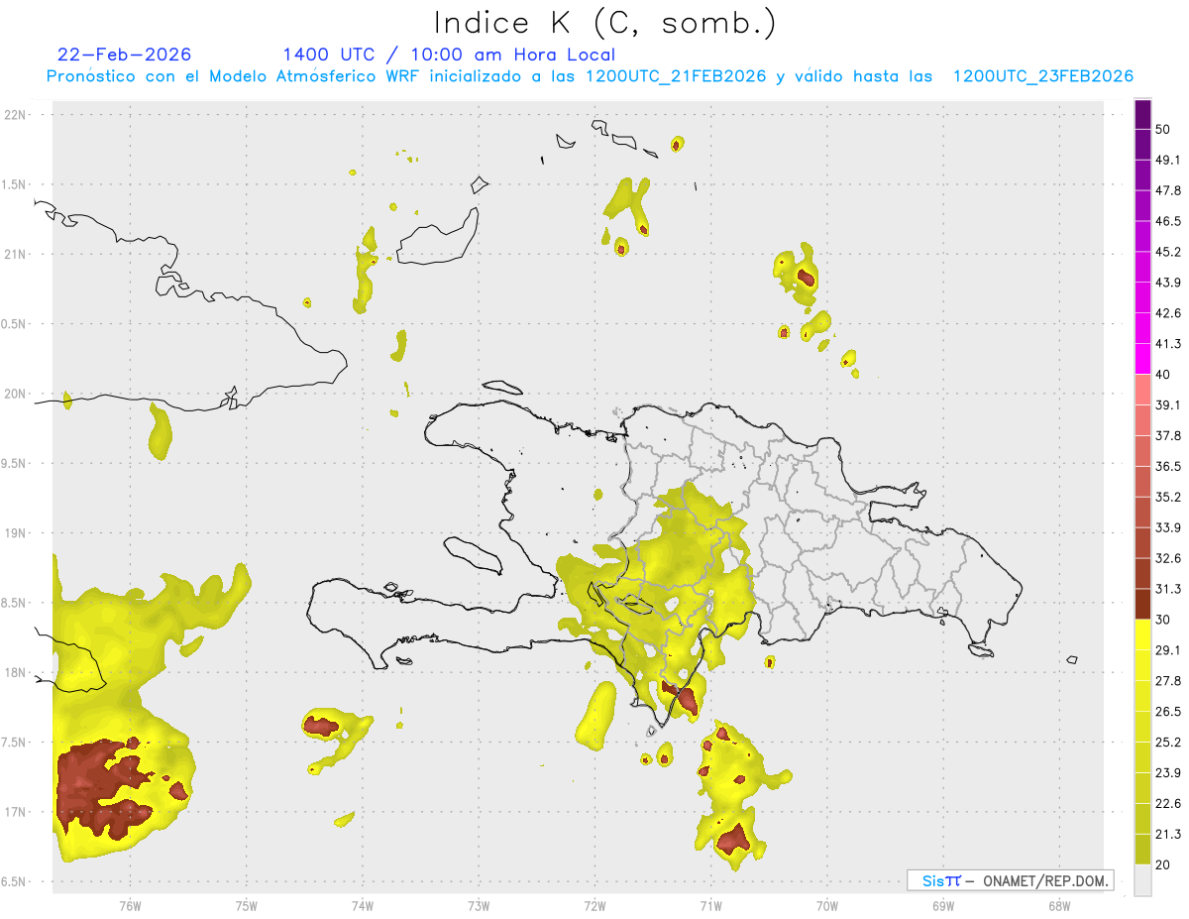
Task: Click the color scale value '27.8'
Action: 1168,680
